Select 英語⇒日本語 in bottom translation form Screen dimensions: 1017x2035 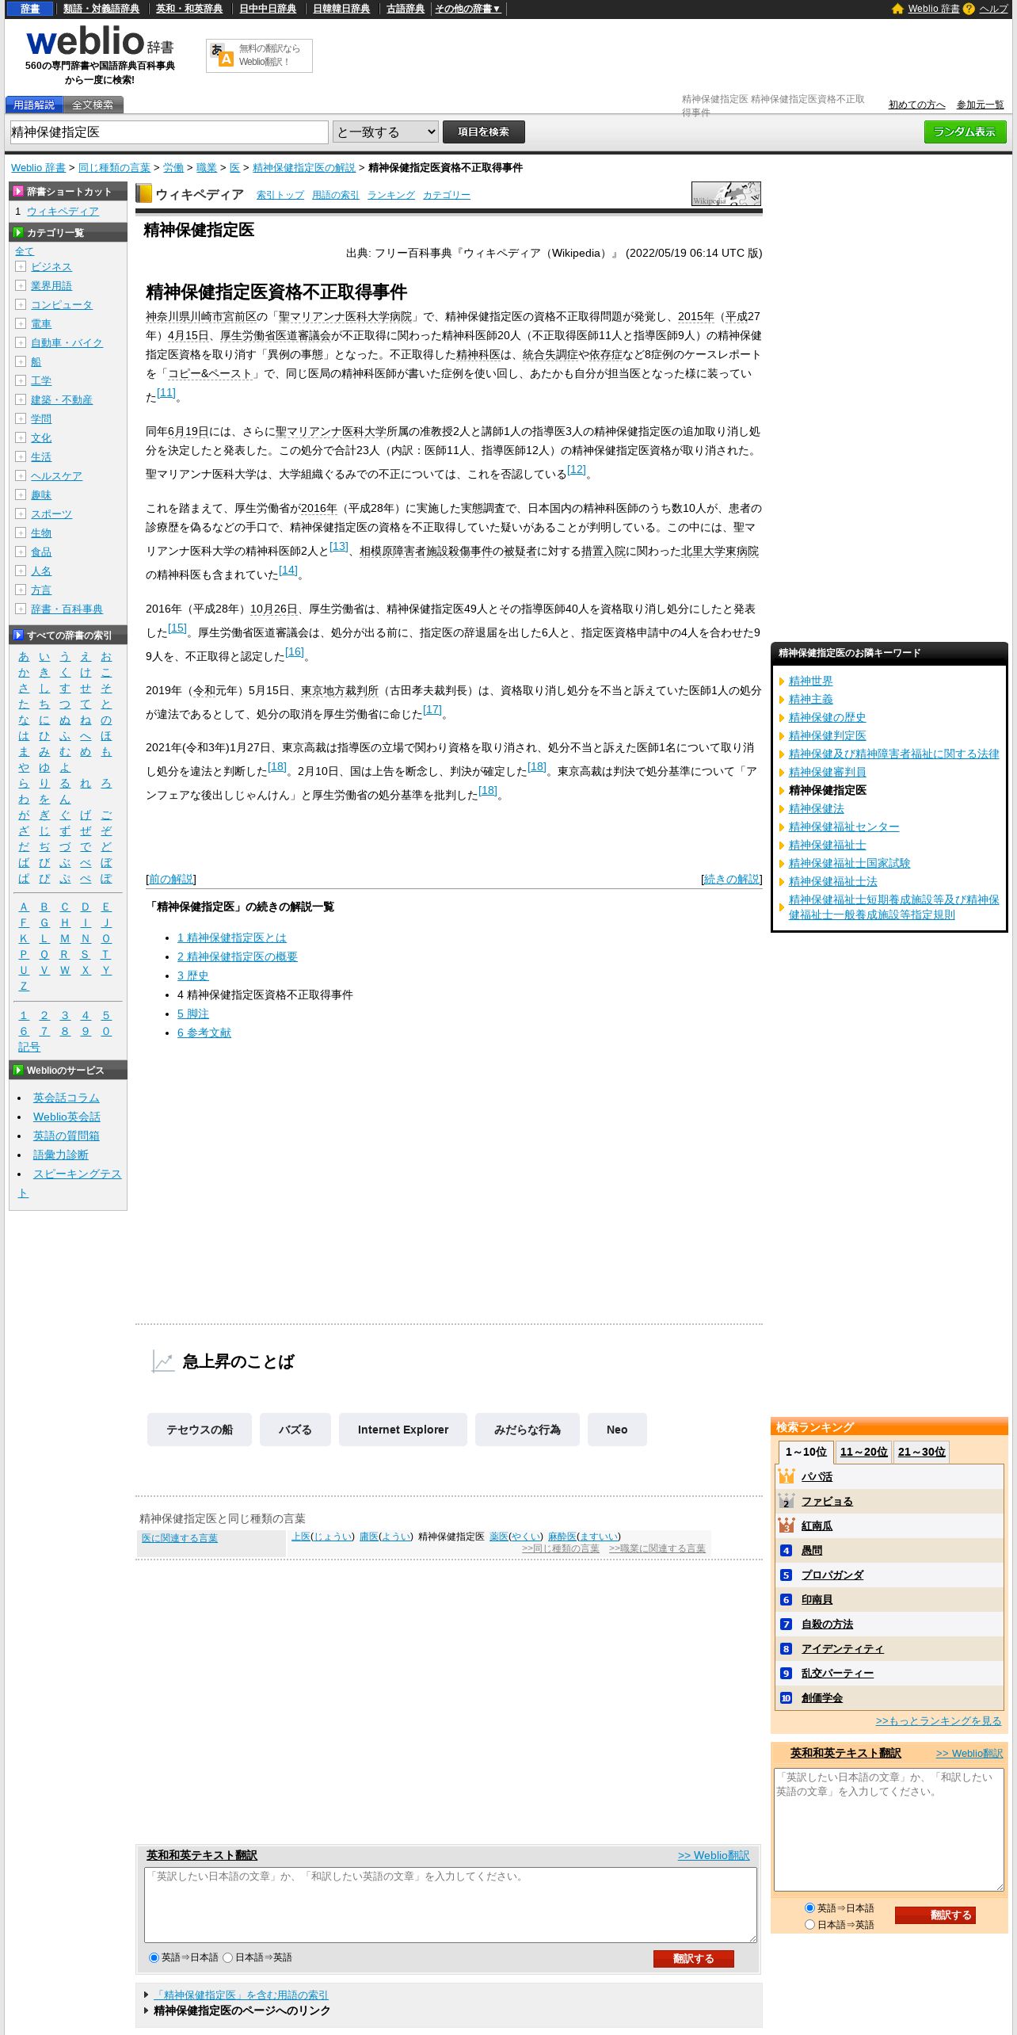tap(154, 1957)
